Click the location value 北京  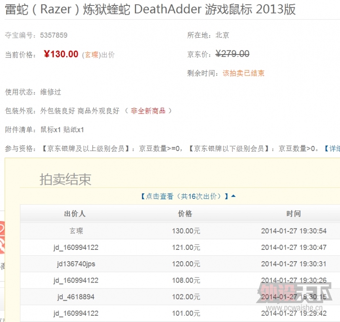click(222, 35)
